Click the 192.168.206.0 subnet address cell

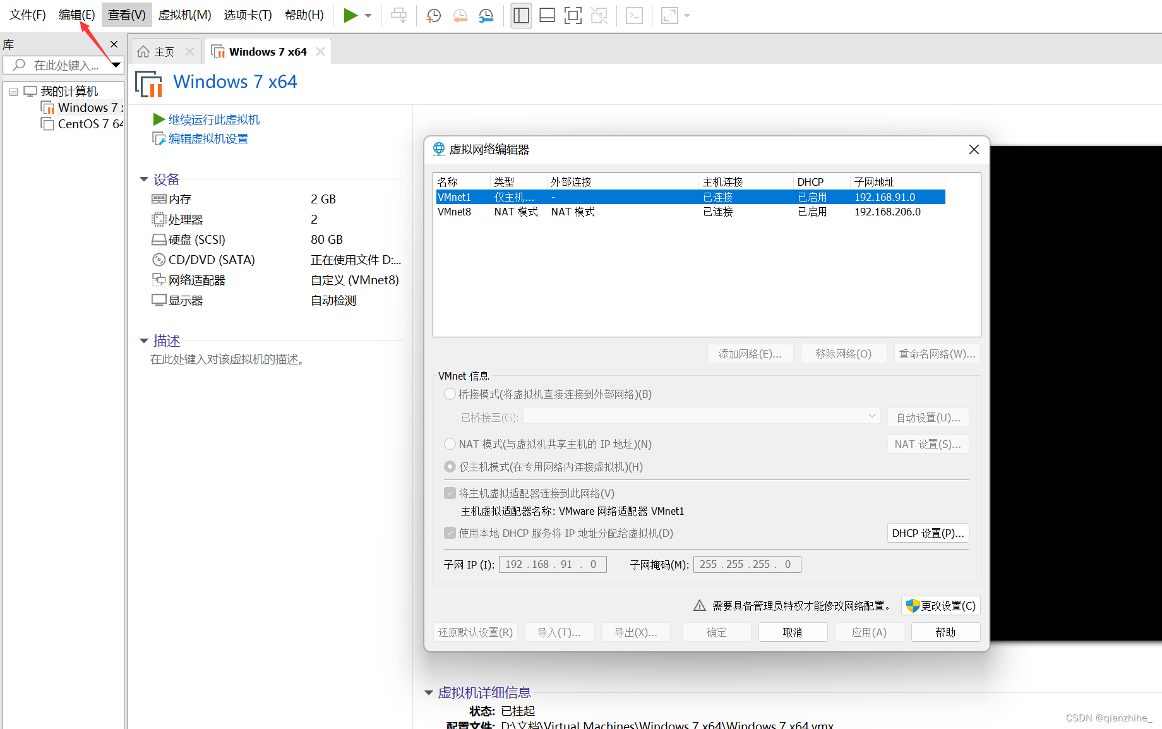(887, 212)
